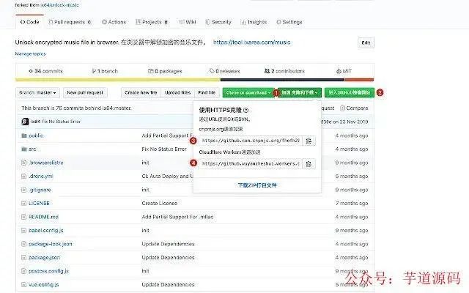Open 0 packages page
Screen dimensions: 469x293
(x=165, y=71)
